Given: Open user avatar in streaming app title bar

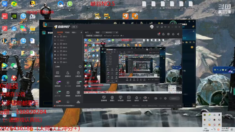Looking at the screenshot, I should pyautogui.click(x=152, y=27).
